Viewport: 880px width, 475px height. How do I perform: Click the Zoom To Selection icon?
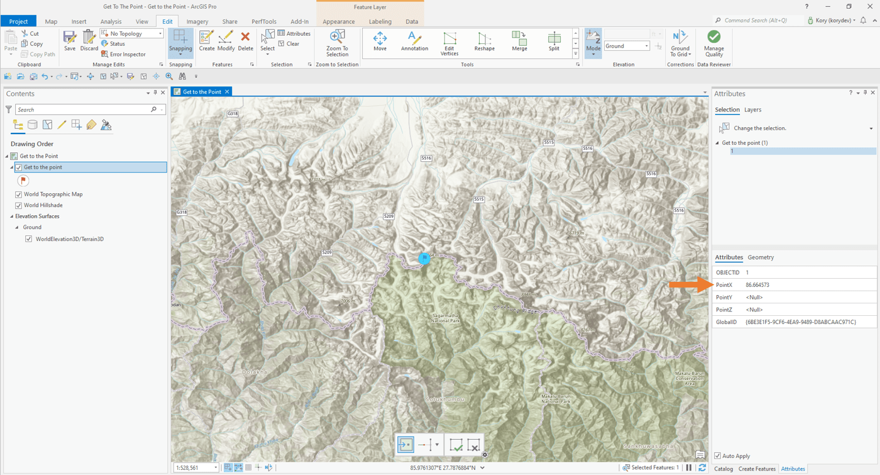(337, 43)
